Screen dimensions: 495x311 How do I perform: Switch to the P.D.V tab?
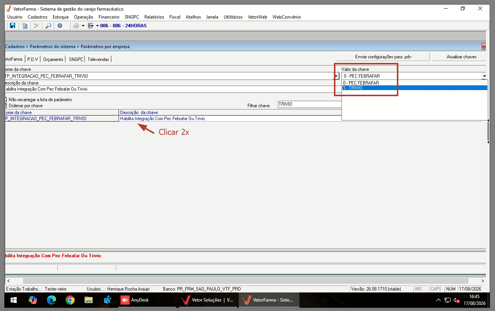(x=33, y=59)
